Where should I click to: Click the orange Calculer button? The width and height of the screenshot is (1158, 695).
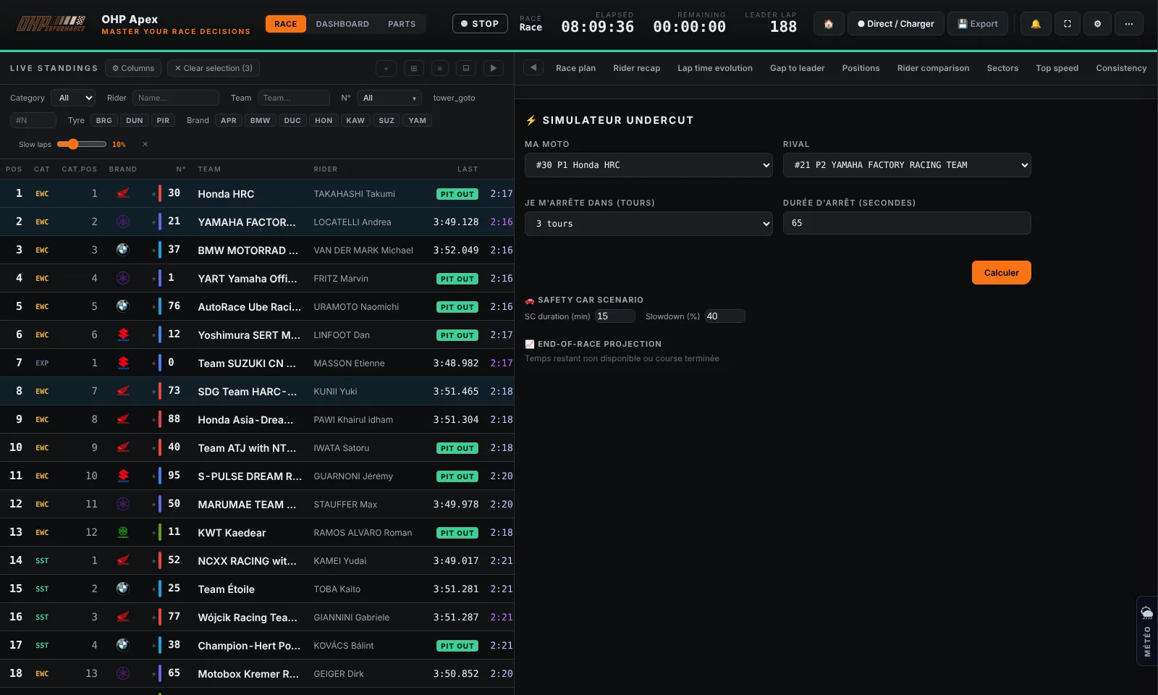tap(1001, 273)
